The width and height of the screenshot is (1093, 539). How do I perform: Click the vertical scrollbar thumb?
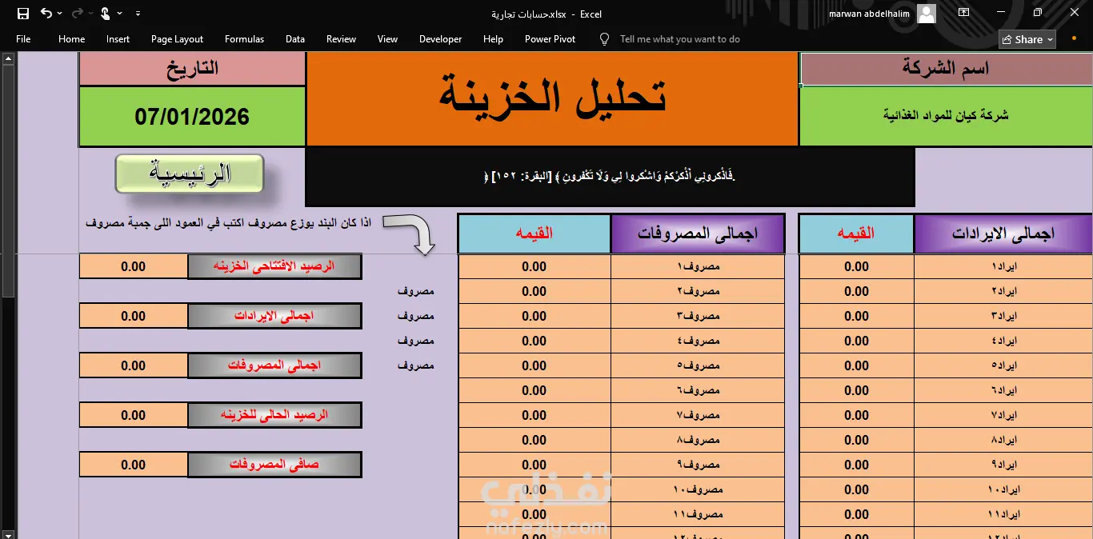pyautogui.click(x=8, y=181)
